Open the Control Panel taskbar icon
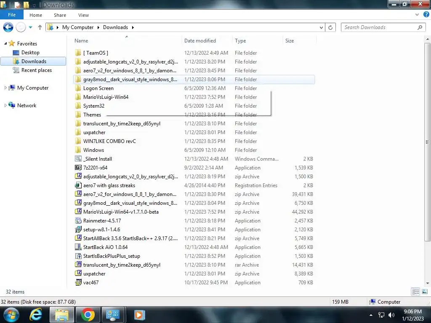 click(113, 315)
